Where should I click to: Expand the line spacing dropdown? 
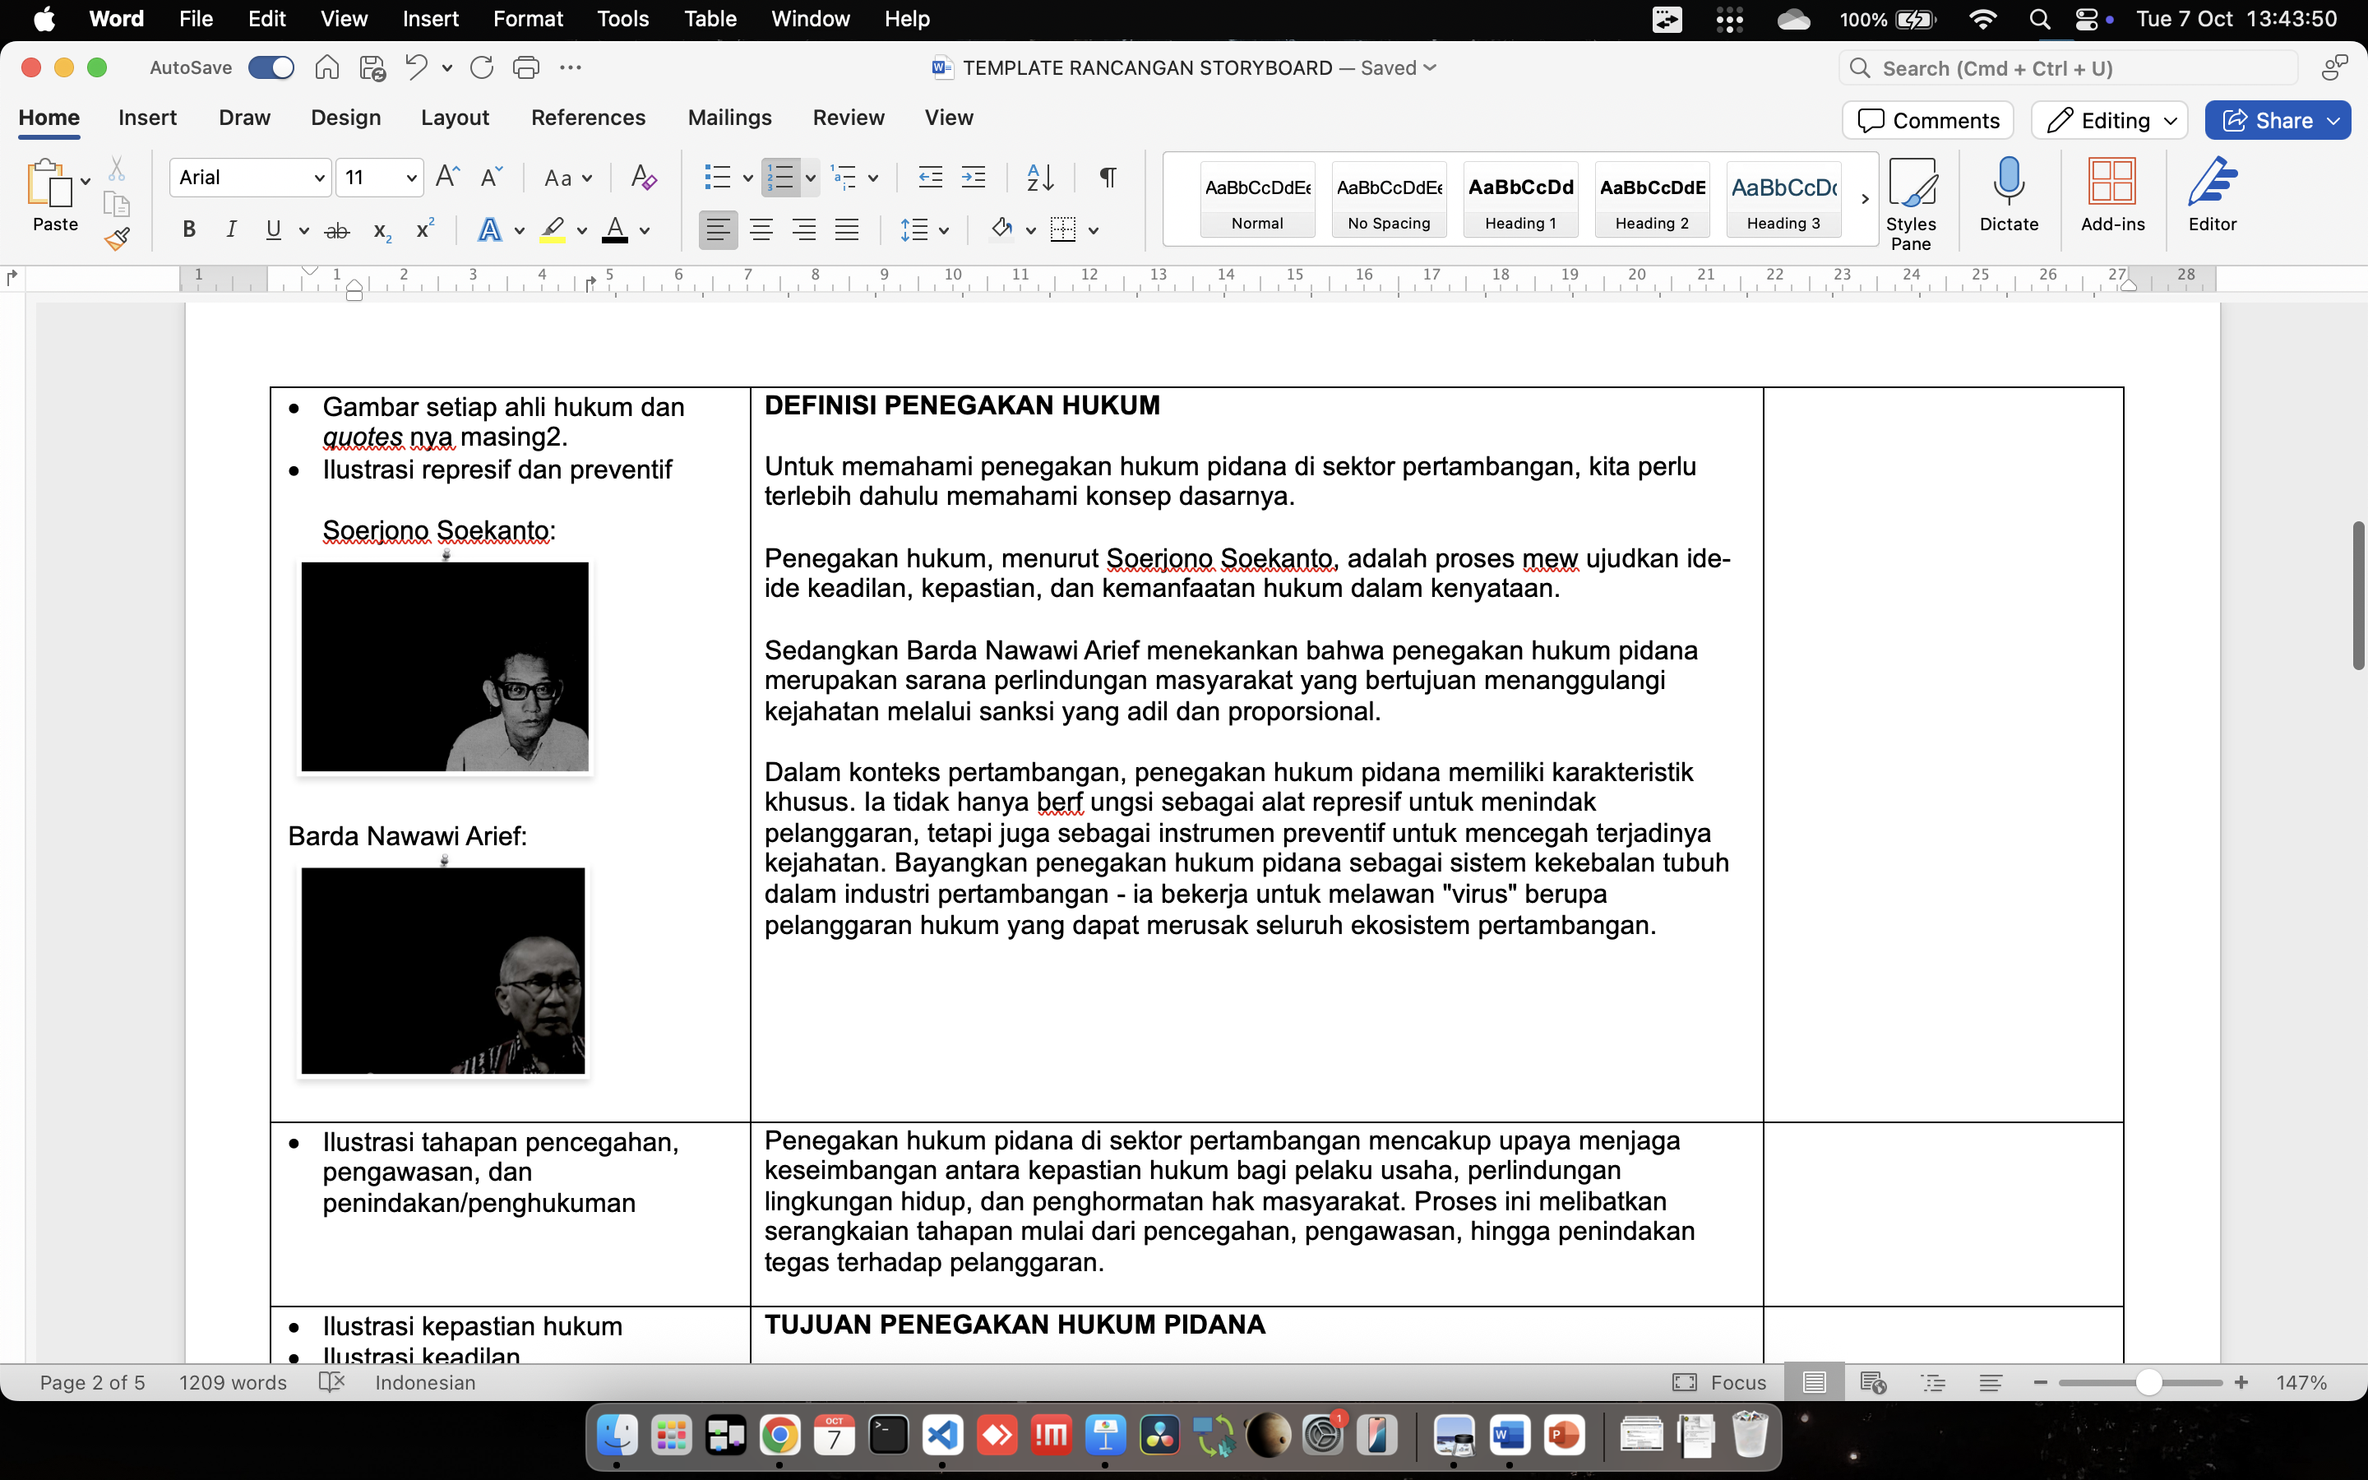943,231
